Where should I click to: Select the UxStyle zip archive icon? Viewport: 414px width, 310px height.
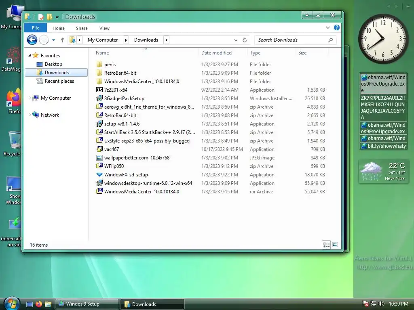point(99,140)
